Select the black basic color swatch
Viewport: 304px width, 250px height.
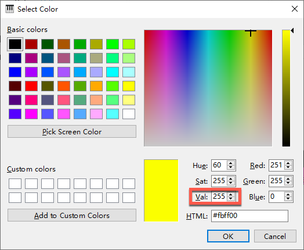[x=15, y=44]
